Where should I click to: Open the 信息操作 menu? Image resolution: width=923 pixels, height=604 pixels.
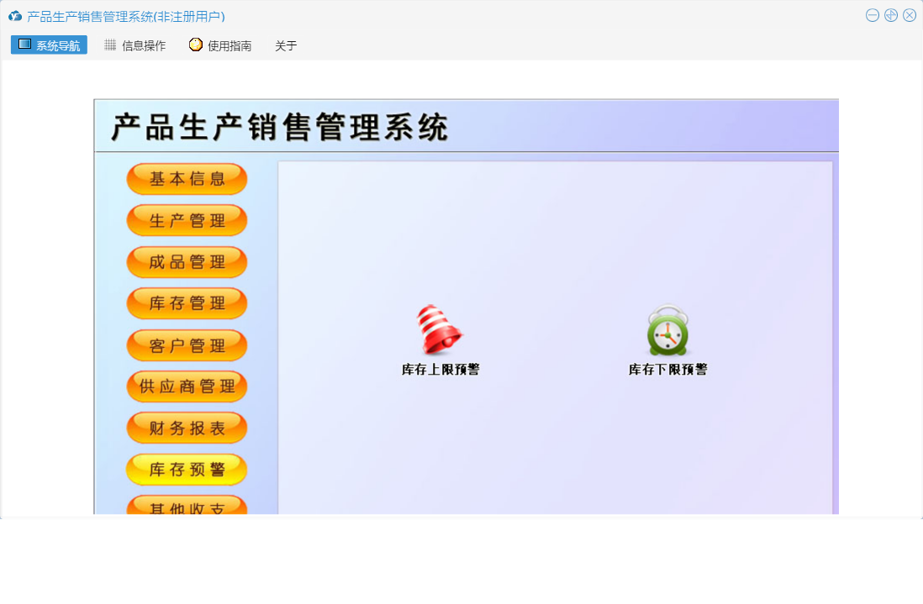[135, 45]
